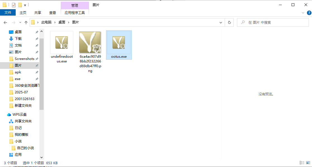Click the file name ootus.exe label
Screen dimensions: 312x167
coord(119,57)
